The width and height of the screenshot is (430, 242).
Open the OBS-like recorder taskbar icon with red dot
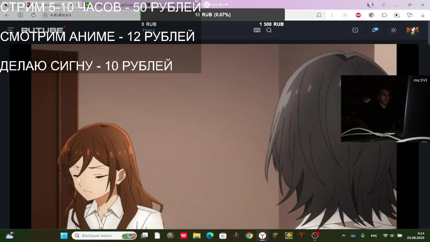(x=315, y=236)
